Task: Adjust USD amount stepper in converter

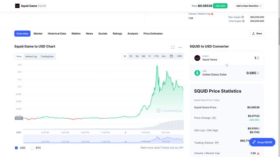Action: coord(258,73)
